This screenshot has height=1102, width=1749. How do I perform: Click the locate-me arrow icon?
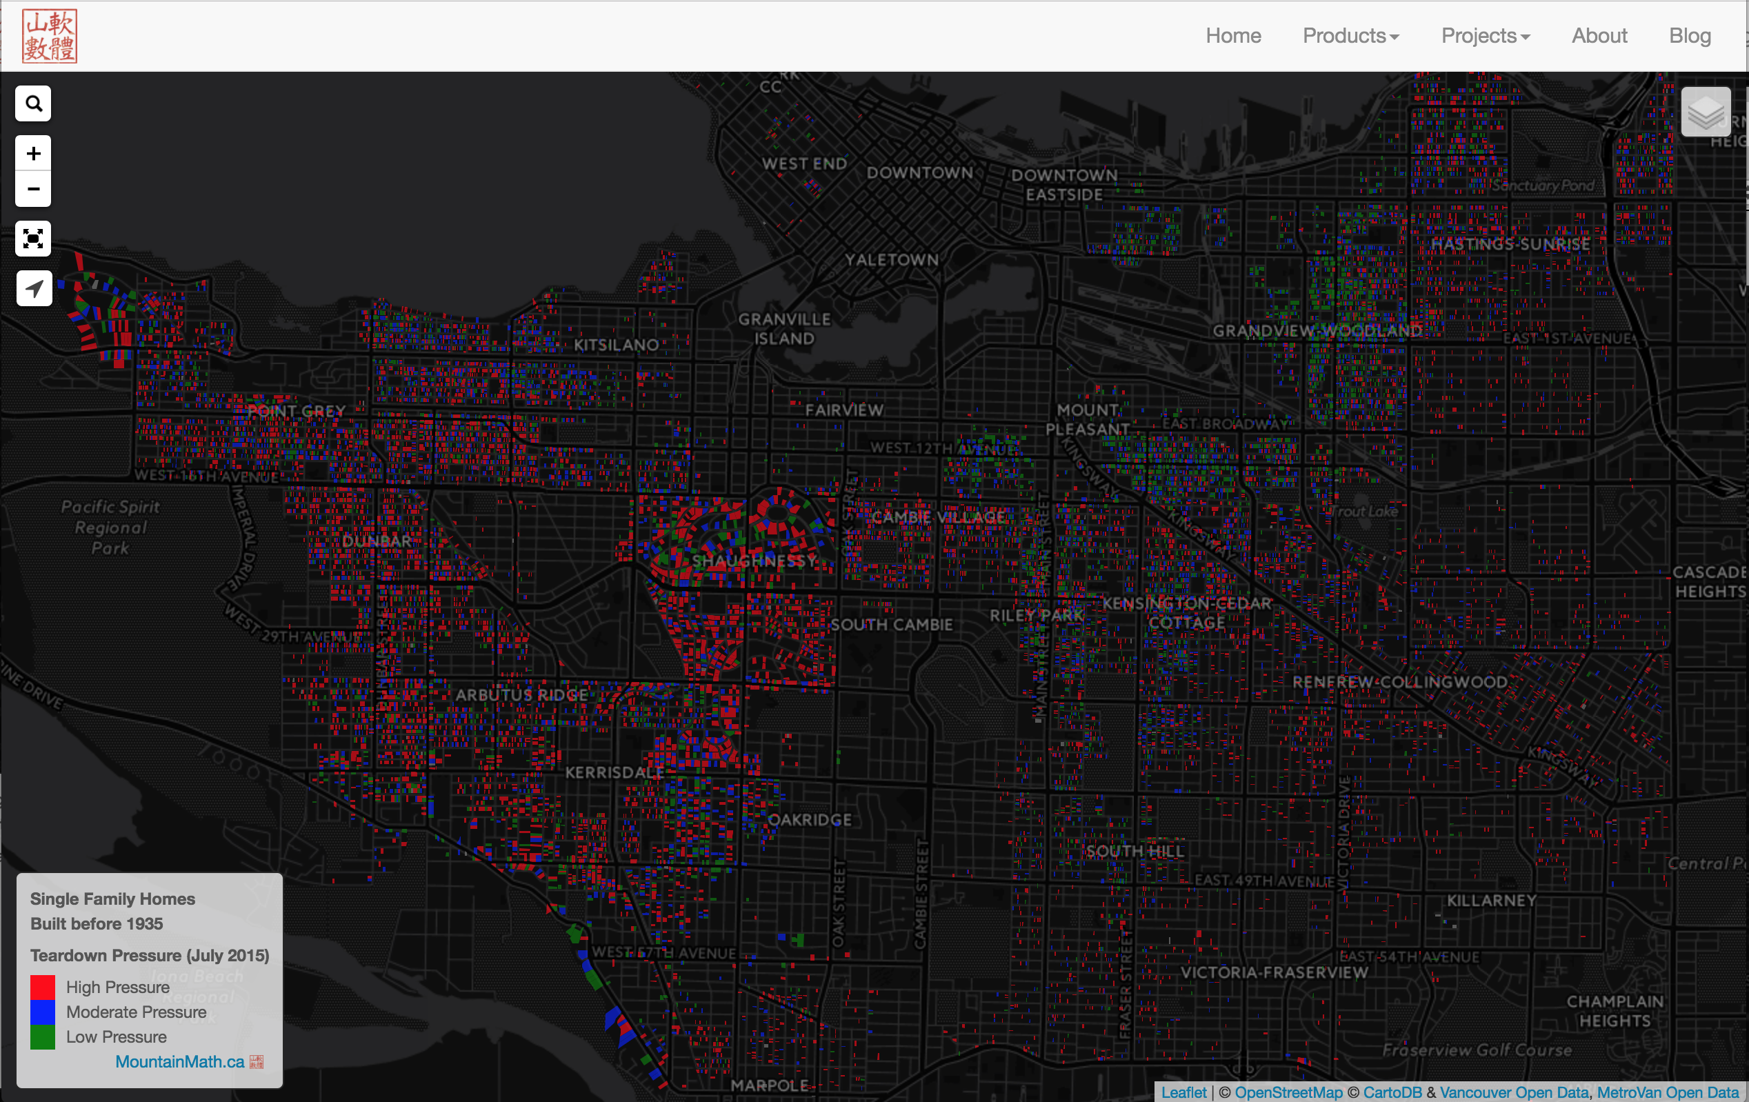(33, 288)
